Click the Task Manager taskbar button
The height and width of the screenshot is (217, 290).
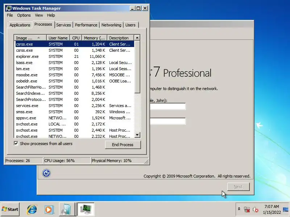tap(86, 209)
